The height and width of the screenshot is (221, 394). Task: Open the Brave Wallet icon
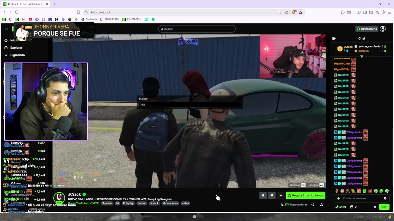(x=371, y=12)
